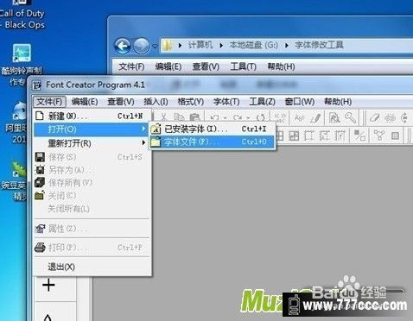Screen dimensions: 413x321
Task: Click 本地磁盘 (G:) in Explorer breadcrumb
Action: 253,45
